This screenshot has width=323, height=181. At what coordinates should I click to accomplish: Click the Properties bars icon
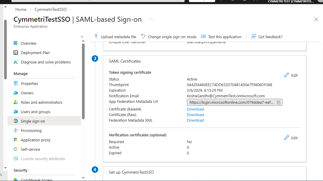coord(16,83)
